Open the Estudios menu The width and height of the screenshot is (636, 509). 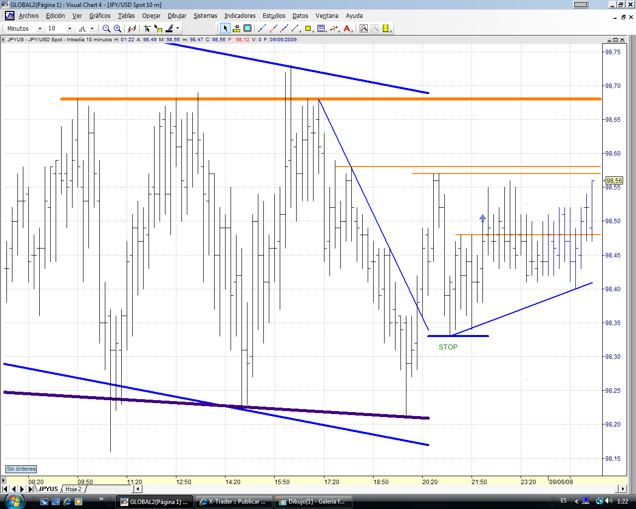click(x=274, y=16)
